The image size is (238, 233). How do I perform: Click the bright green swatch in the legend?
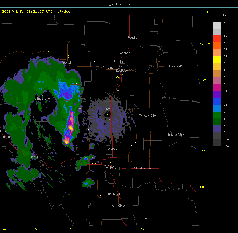pos(217,115)
